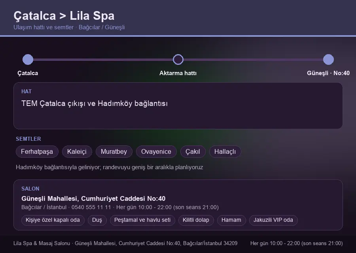
Task: Click the Hallaçlı district chip
Action: [225, 151]
